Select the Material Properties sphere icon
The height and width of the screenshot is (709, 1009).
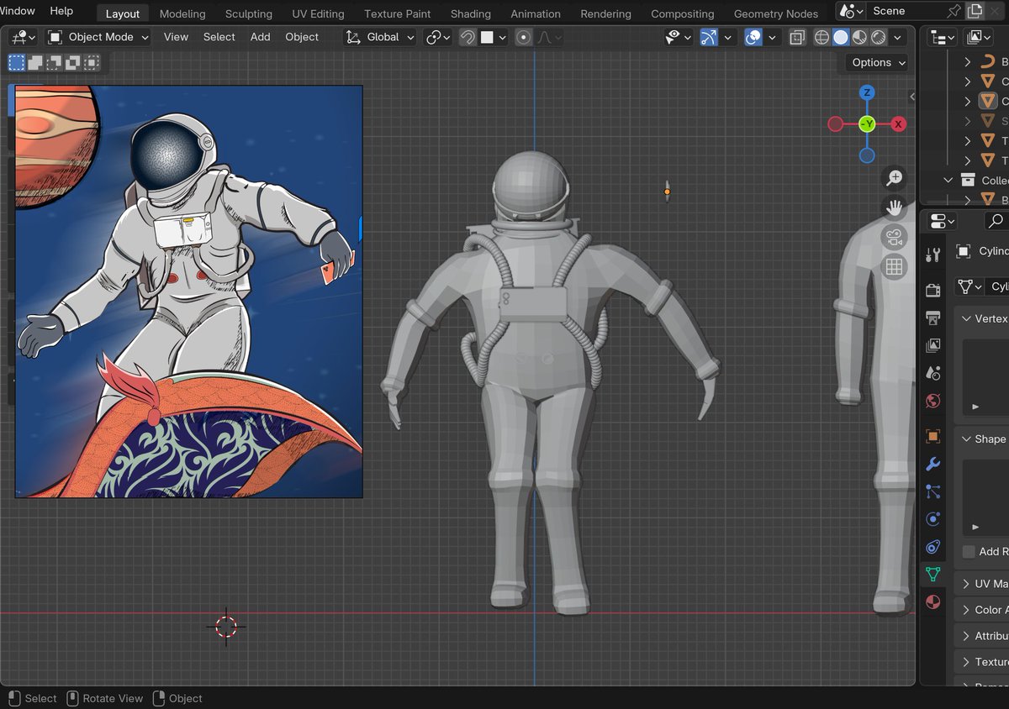point(933,602)
